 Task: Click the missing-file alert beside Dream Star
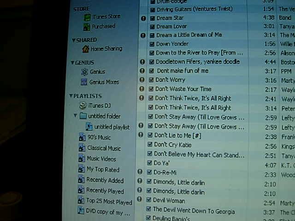[x=143, y=18]
